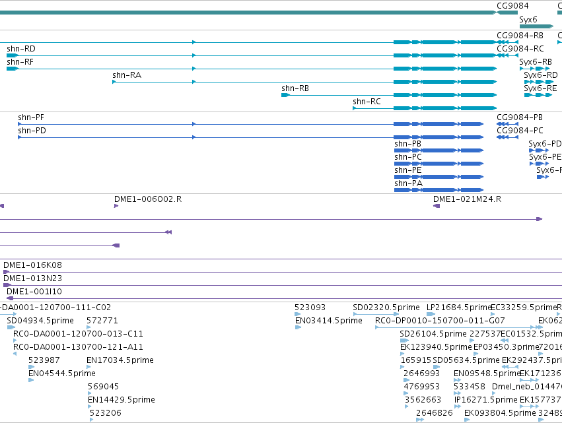Select the EK123940.5prime EST label
Image resolution: width=562 pixels, height=423 pixels.
click(437, 347)
